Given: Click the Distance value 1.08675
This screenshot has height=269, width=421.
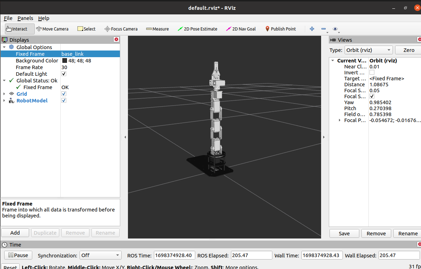Looking at the screenshot, I should click(379, 84).
